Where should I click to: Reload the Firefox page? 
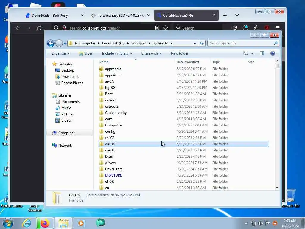point(39,28)
